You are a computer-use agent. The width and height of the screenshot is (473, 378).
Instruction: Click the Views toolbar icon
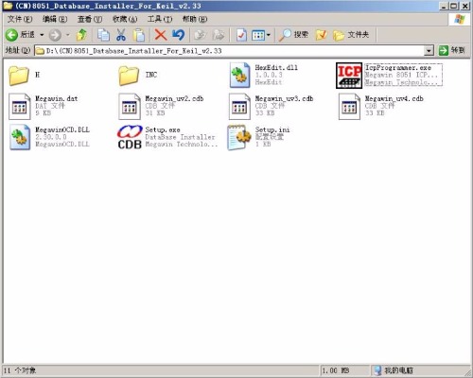pyautogui.click(x=258, y=35)
